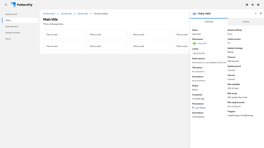
Task: Click the 'Node selector is not available' text
Action: (209, 62)
